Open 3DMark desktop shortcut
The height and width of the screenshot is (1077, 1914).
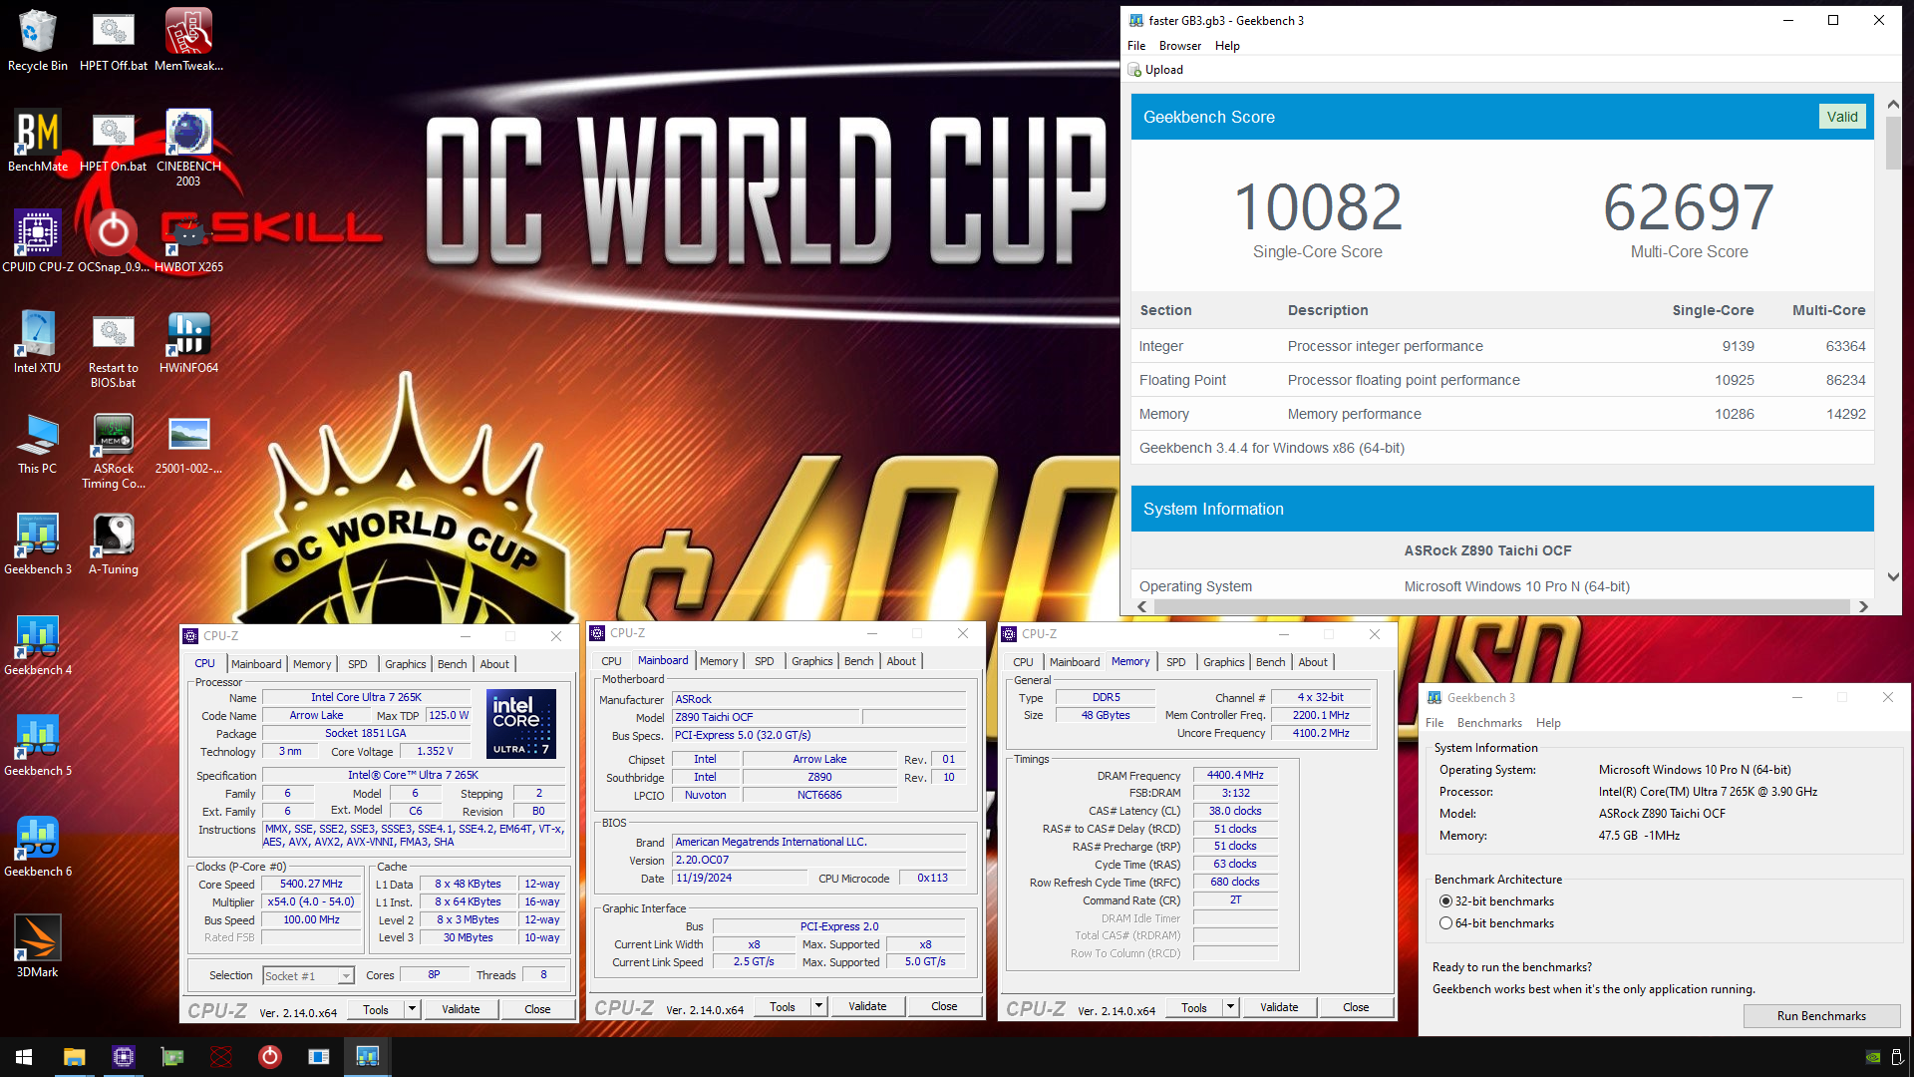pyautogui.click(x=37, y=946)
